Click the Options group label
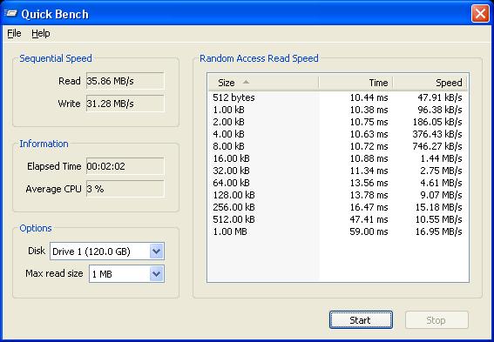This screenshot has height=342, width=494. click(36, 228)
